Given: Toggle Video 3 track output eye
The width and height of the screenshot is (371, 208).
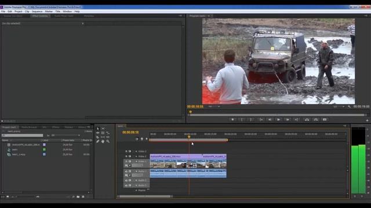Looking at the screenshot, I should 126,151.
